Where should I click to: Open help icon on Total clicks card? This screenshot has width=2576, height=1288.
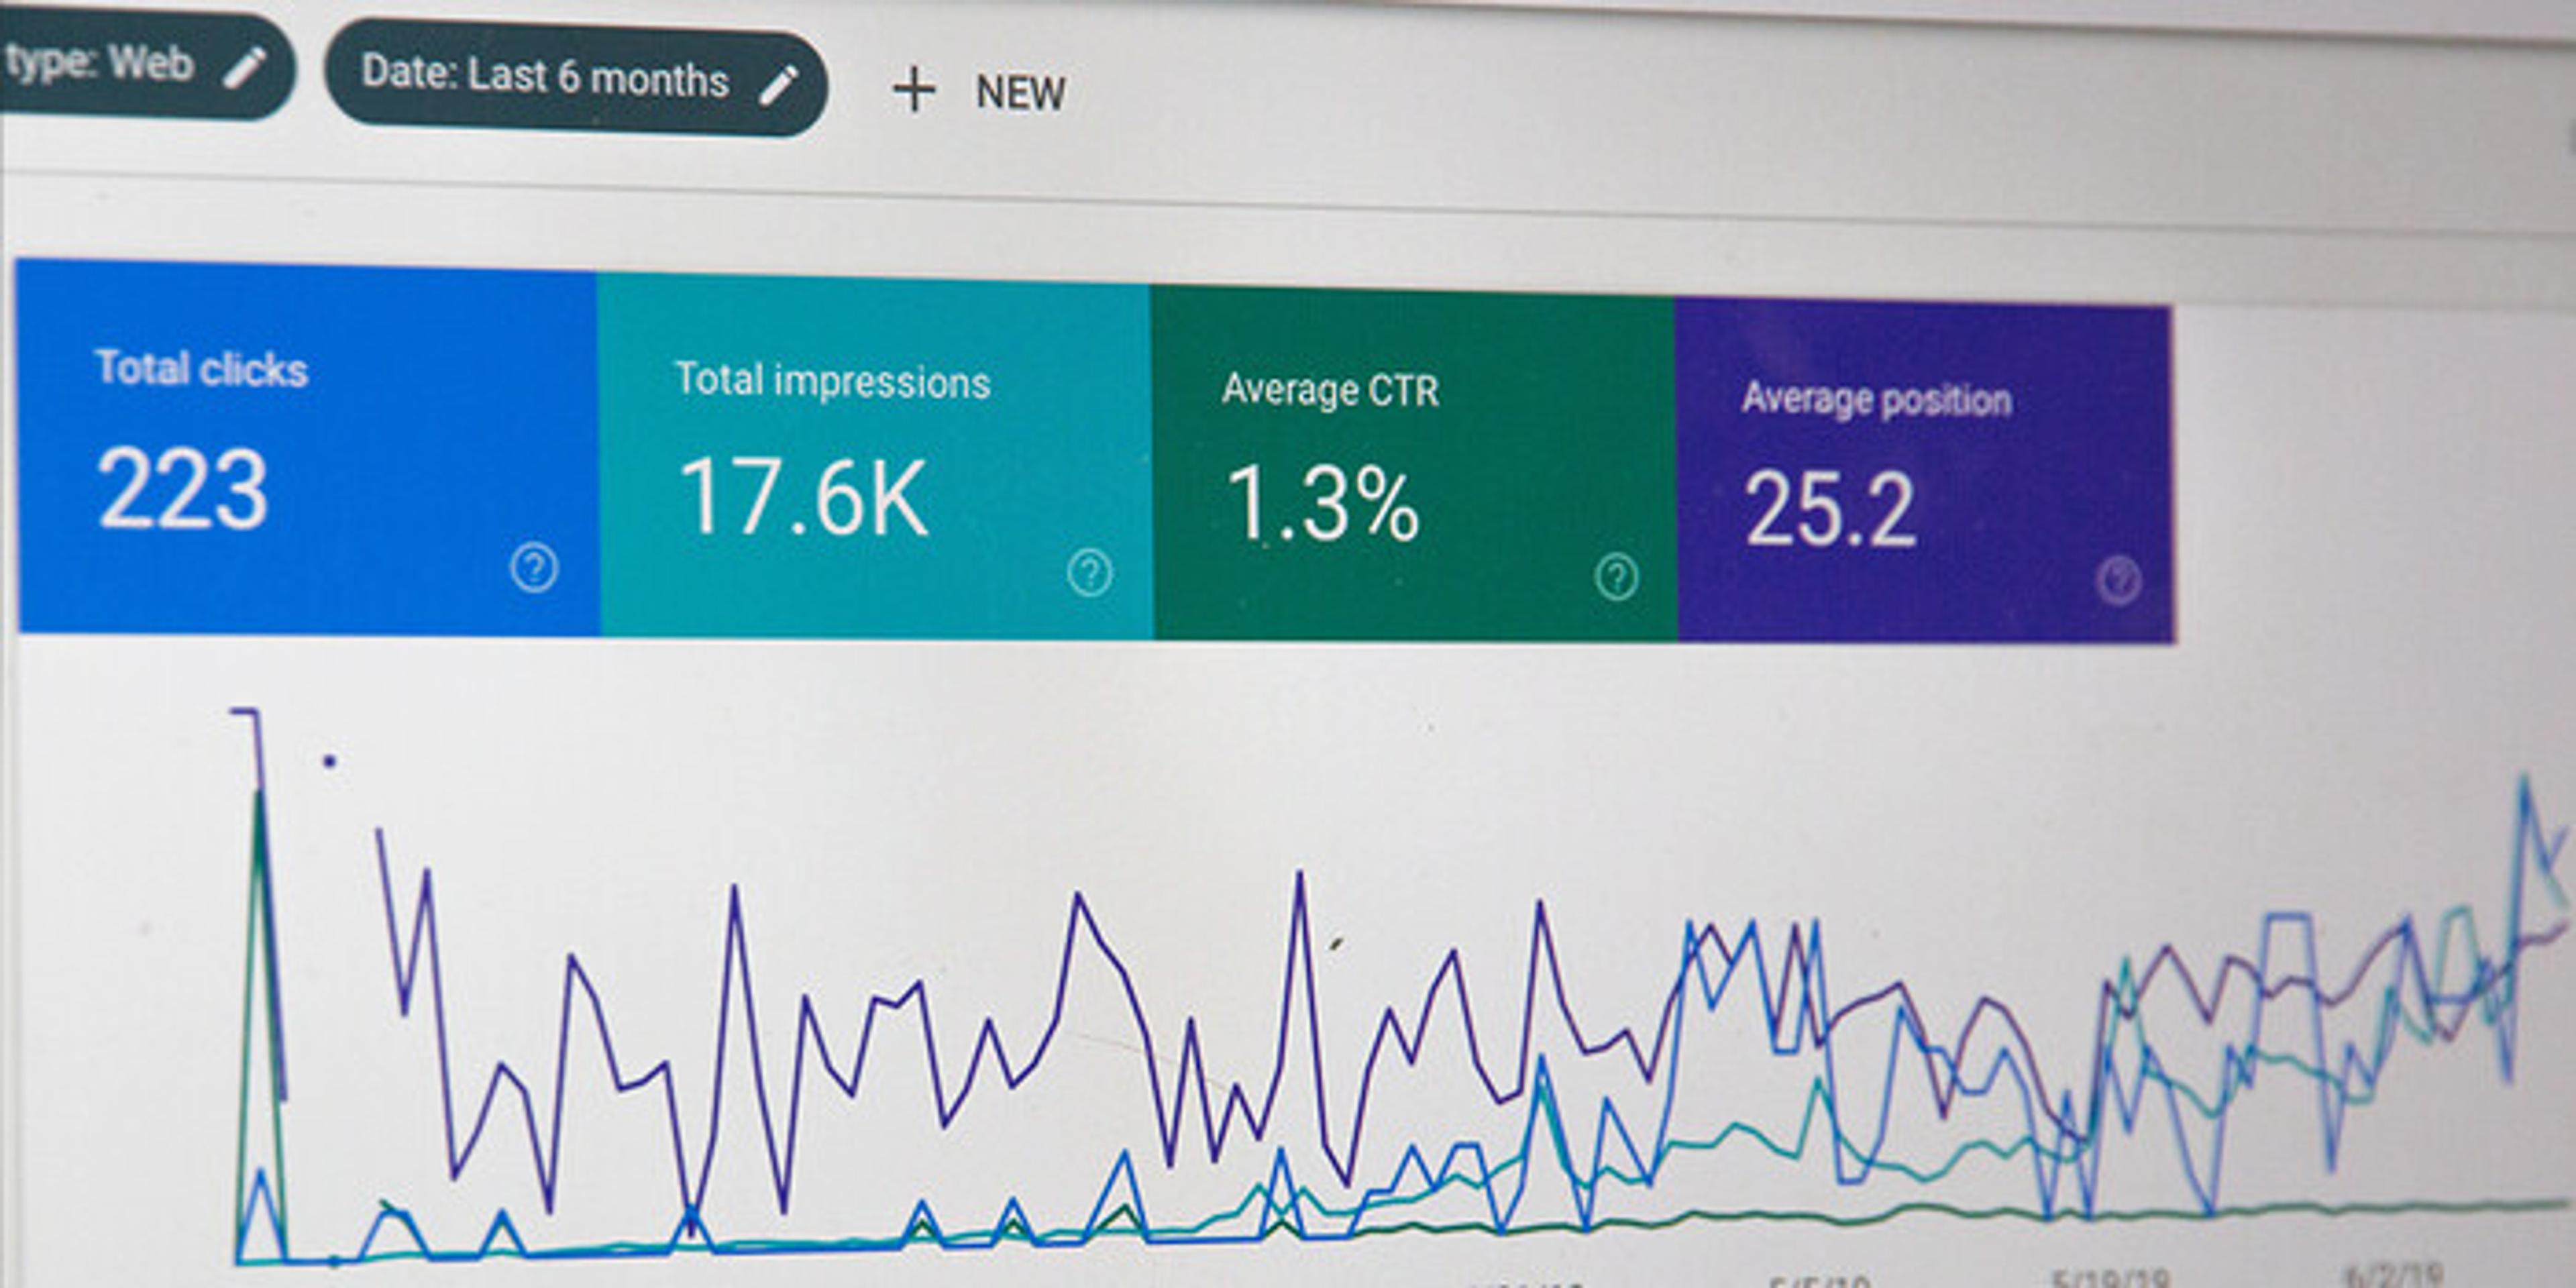pyautogui.click(x=534, y=568)
